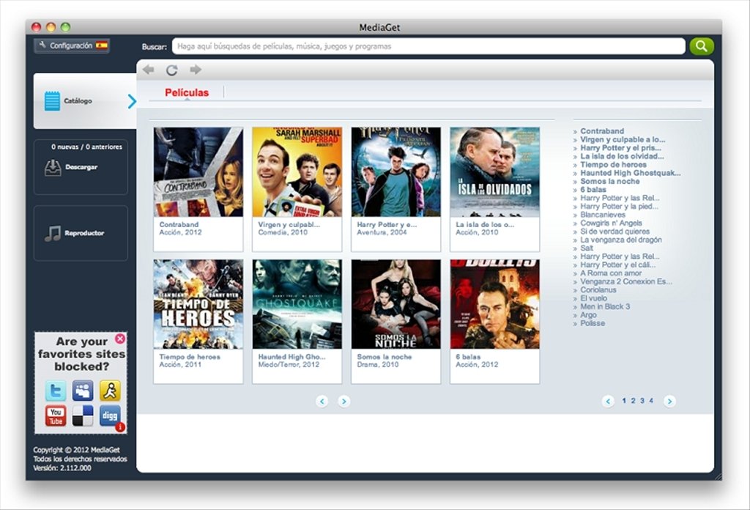Click the Reproductor music note icon
Viewport: 750px width, 510px height.
point(53,233)
